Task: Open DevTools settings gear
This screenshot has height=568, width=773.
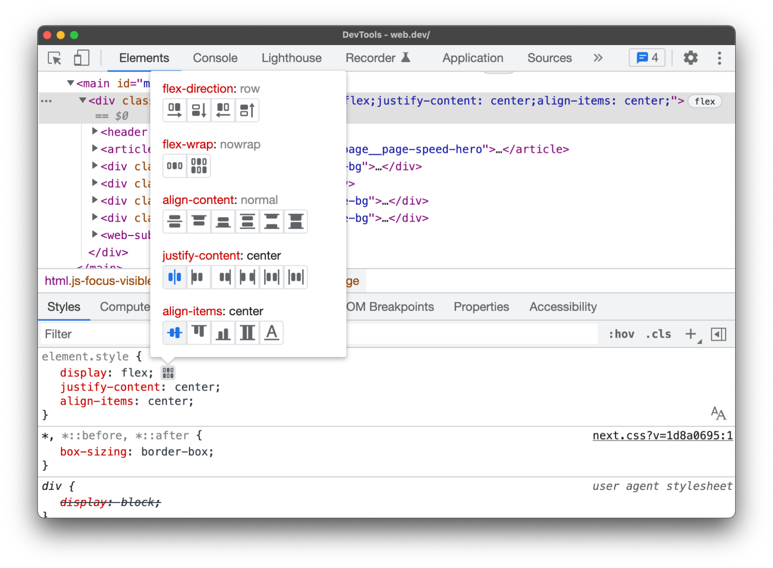Action: 690,58
